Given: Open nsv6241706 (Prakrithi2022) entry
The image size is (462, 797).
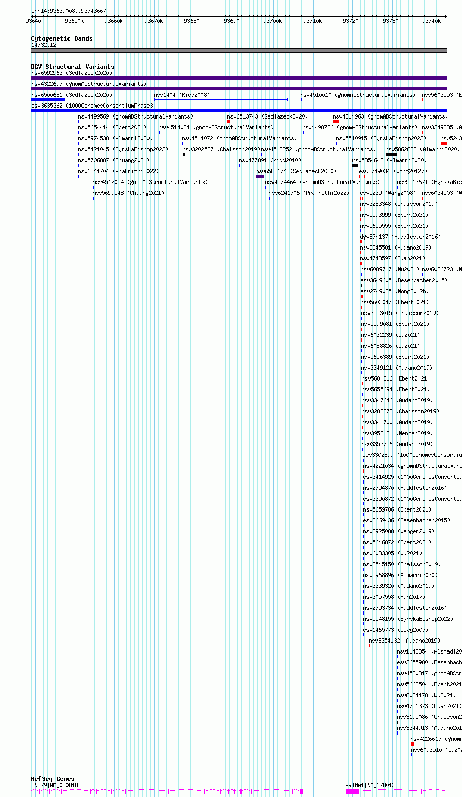Looking at the screenshot, I should point(309,193).
